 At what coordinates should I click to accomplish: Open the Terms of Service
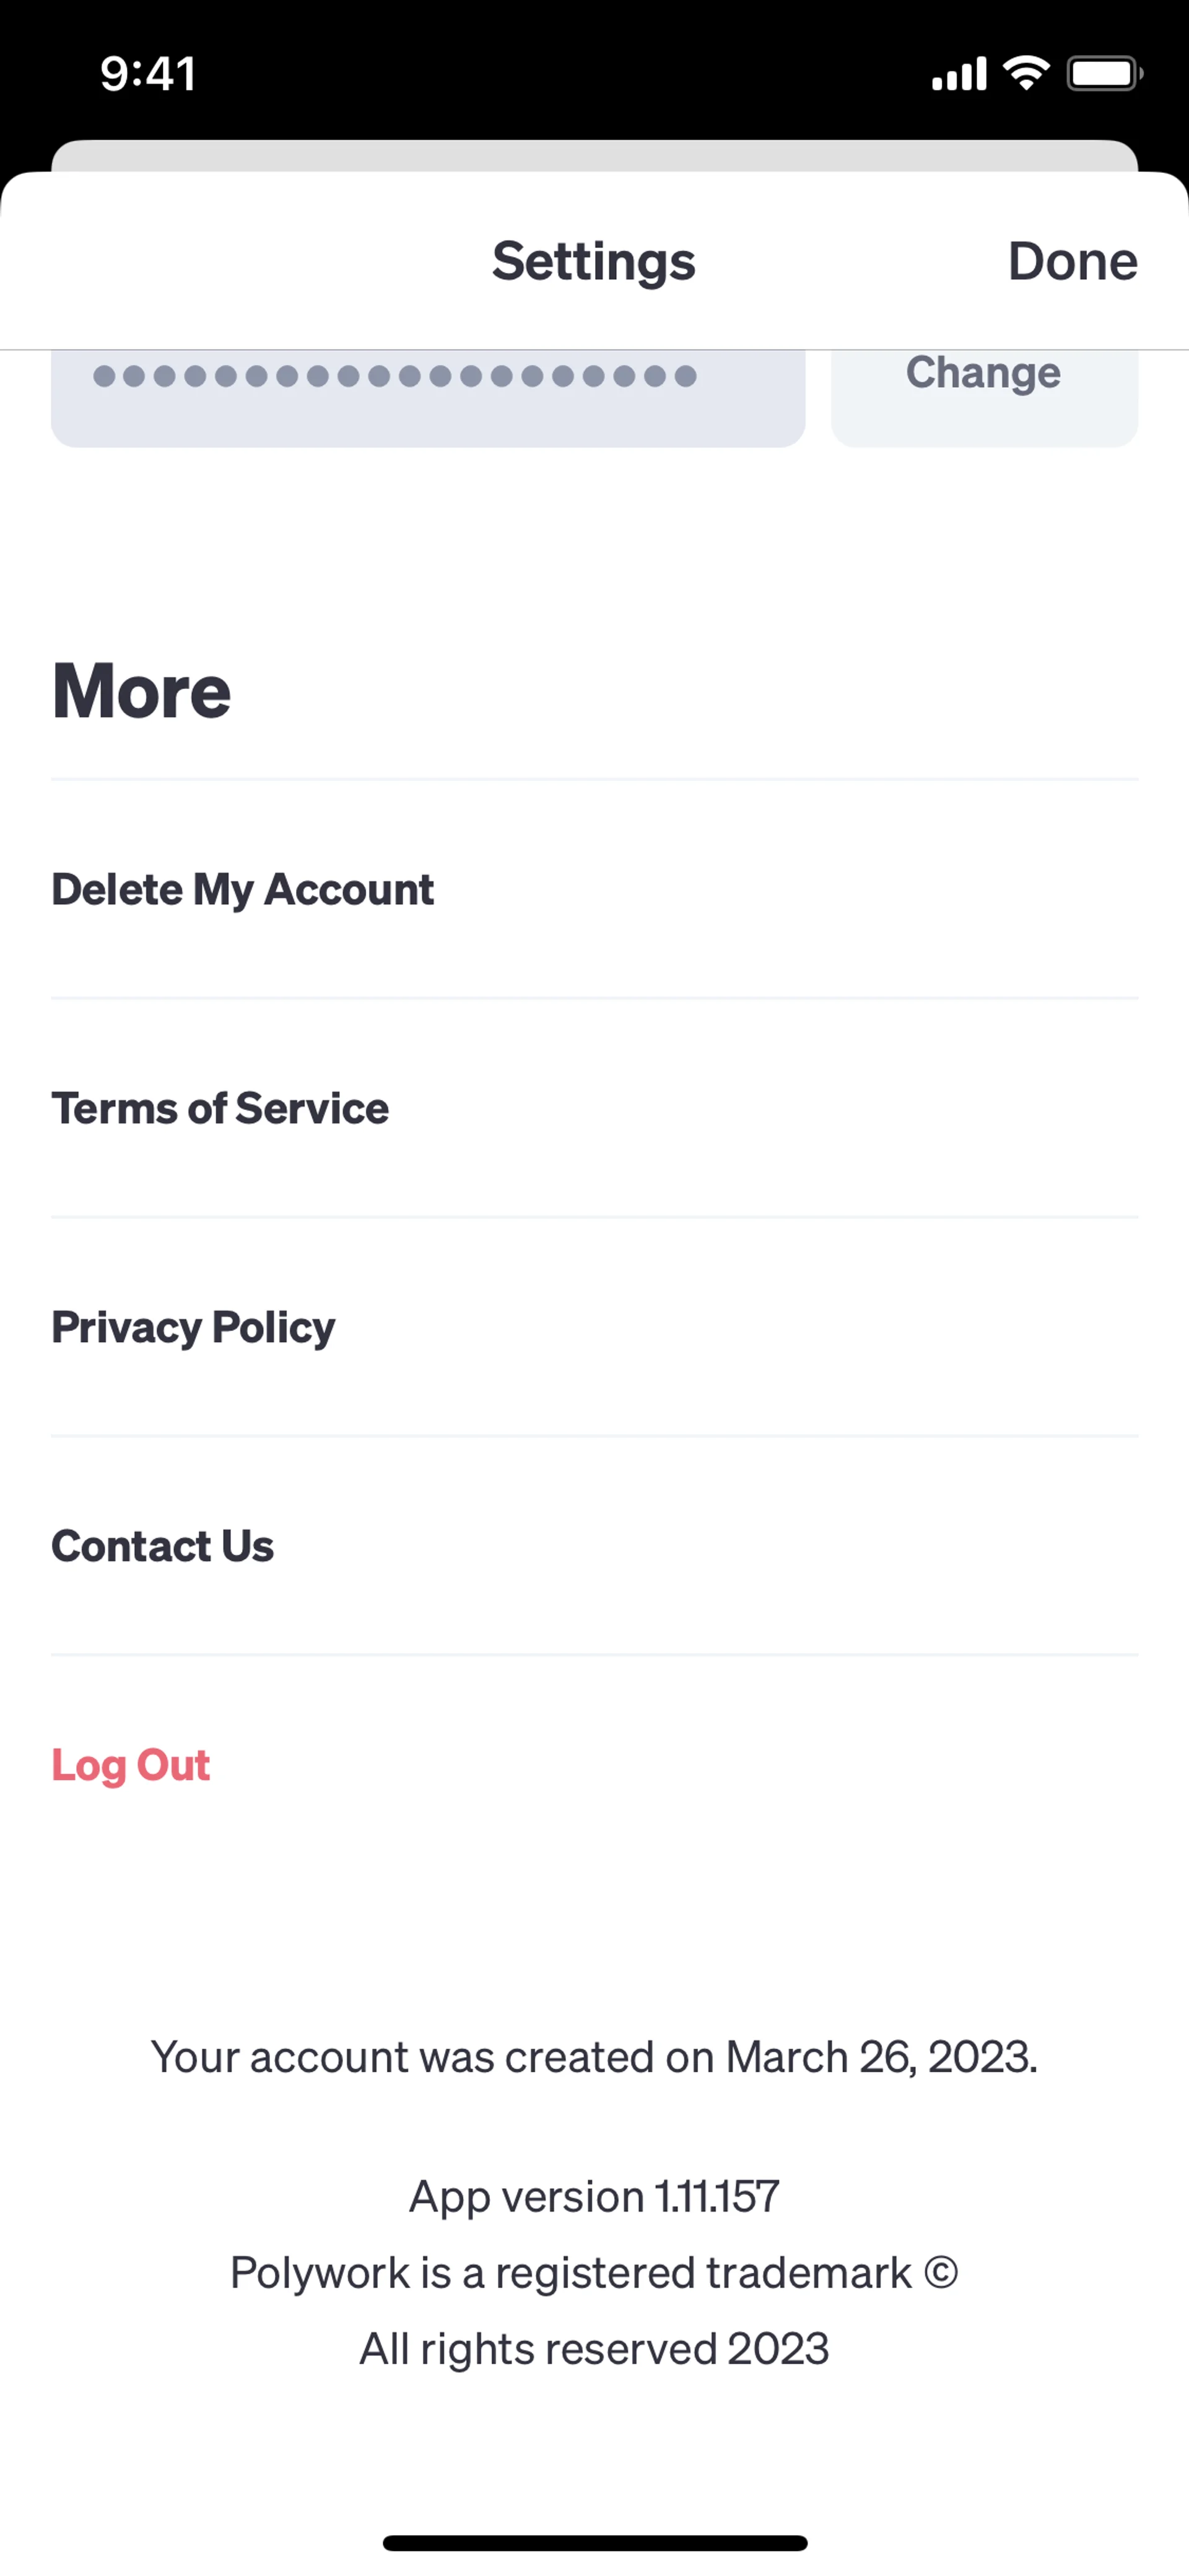[x=220, y=1109]
